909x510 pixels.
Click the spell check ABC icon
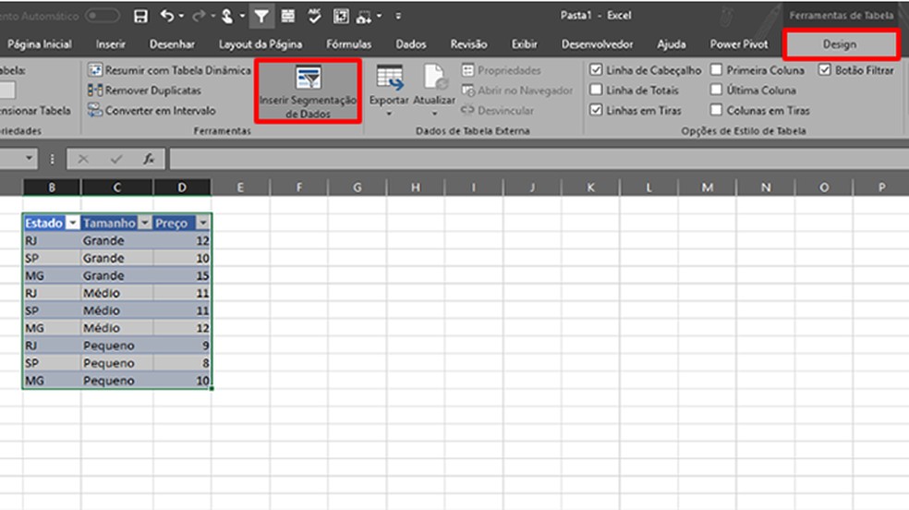pyautogui.click(x=314, y=17)
